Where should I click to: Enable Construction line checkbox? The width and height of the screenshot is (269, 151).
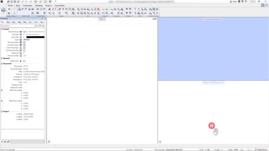pos(24,50)
